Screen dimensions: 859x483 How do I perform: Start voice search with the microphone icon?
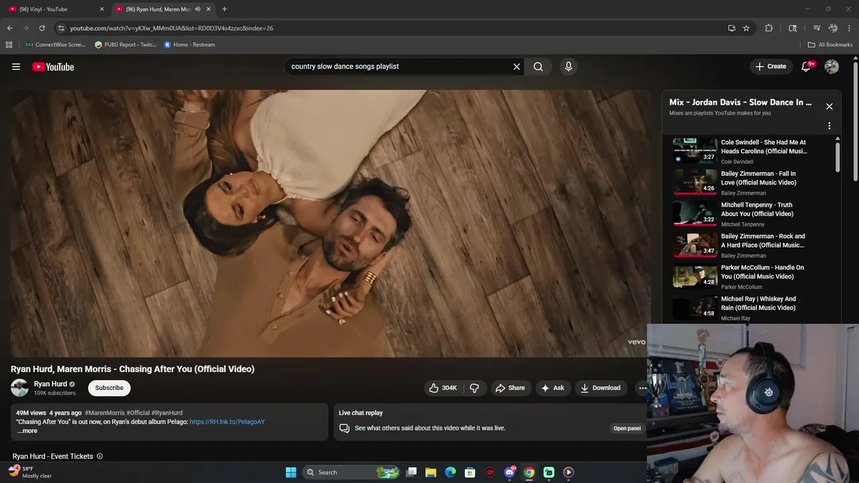(x=568, y=66)
